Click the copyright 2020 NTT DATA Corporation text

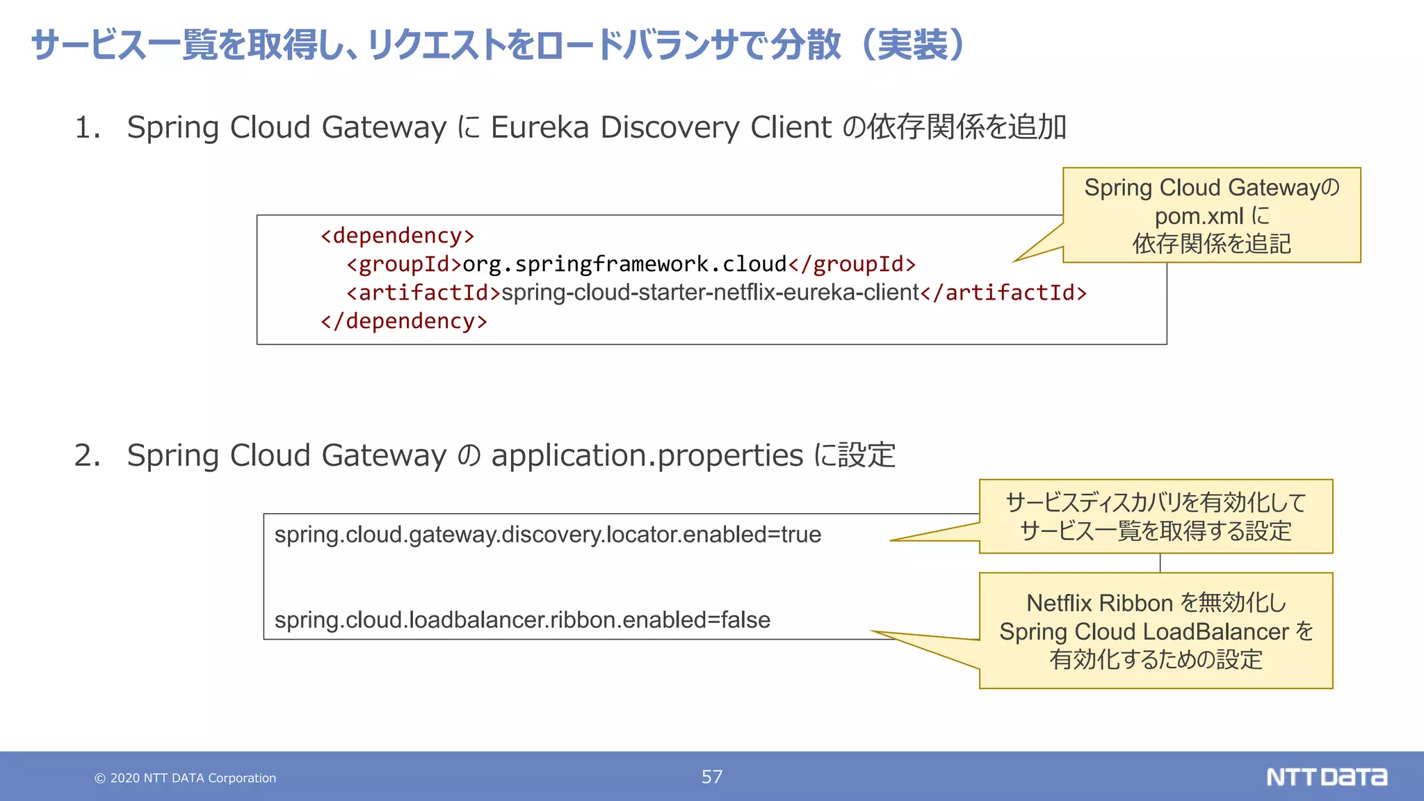(186, 778)
